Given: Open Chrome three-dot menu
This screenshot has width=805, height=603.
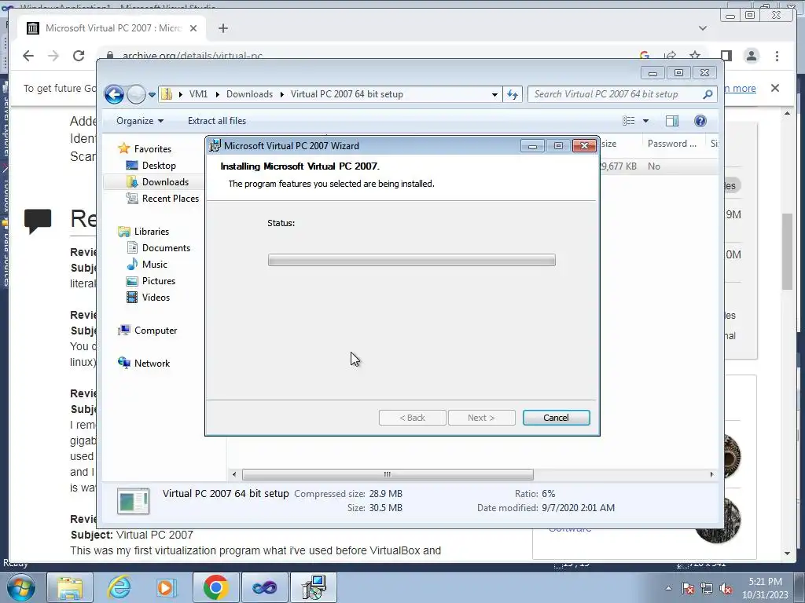Looking at the screenshot, I should pyautogui.click(x=777, y=56).
